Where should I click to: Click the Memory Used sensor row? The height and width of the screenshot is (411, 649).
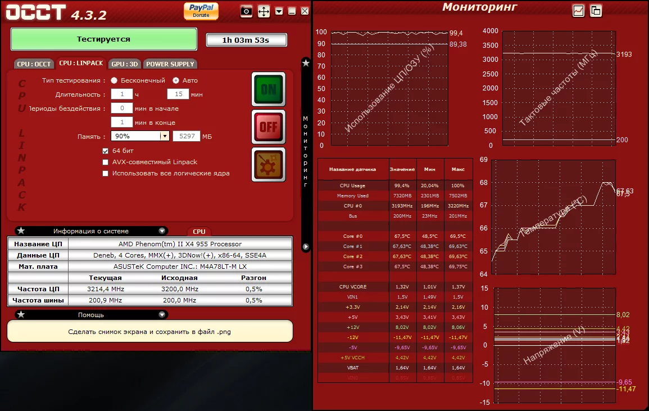click(x=395, y=196)
